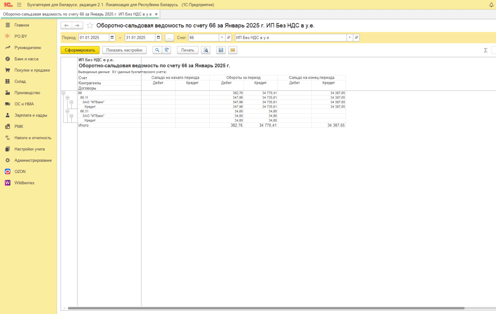
Task: Click period start date field
Action: pyautogui.click(x=93, y=37)
